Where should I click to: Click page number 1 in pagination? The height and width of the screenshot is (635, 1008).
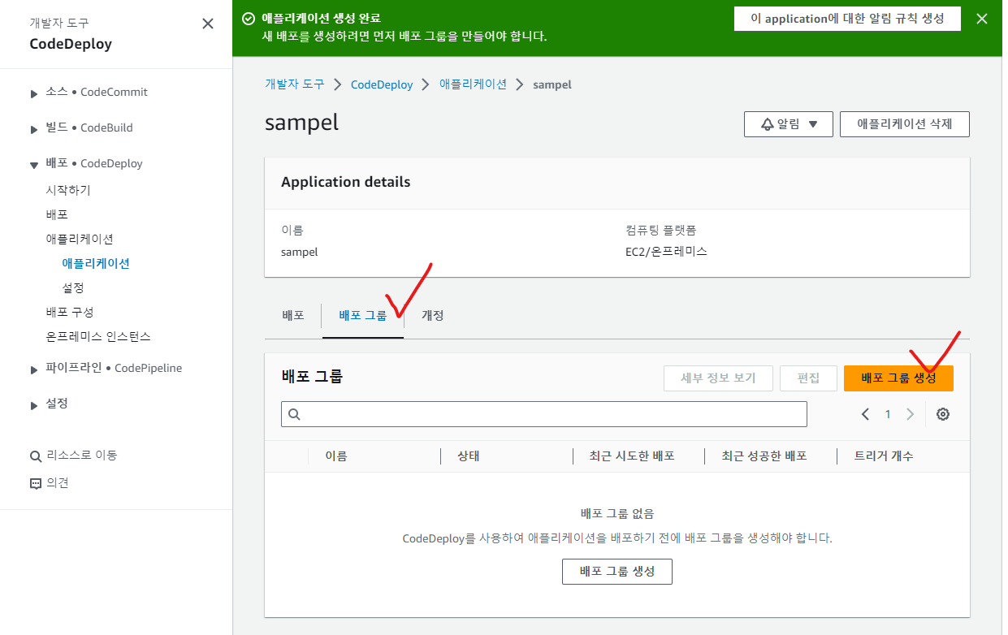888,414
